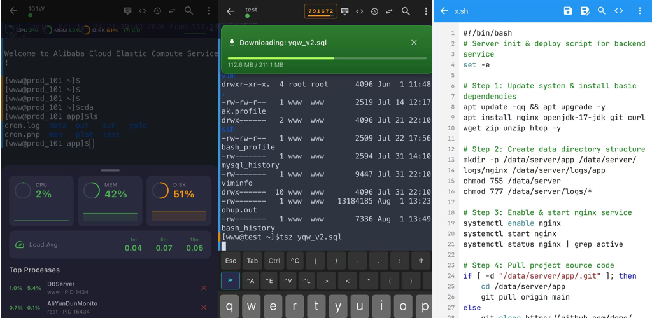
Task: Tap the ^E shortcut key
Action: (269, 280)
